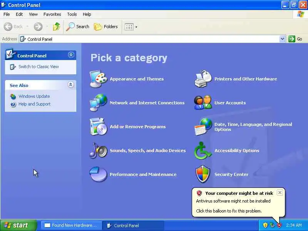This screenshot has height=231, width=308.
Task: Open the File menu
Action: pos(7,14)
